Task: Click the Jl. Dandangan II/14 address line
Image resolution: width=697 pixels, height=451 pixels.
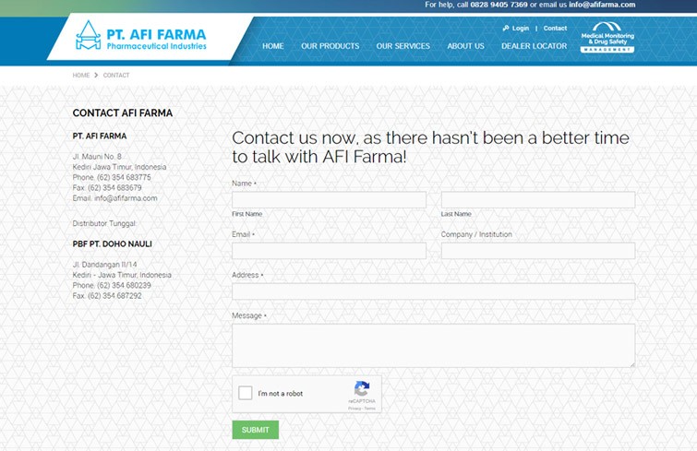Action: [105, 265]
